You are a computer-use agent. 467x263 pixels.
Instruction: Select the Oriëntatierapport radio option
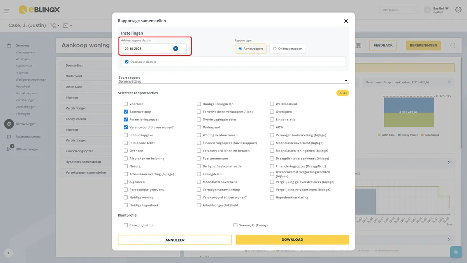275,49
